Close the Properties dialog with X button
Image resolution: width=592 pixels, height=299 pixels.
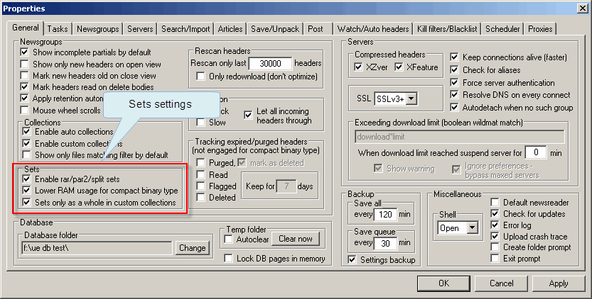581,9
